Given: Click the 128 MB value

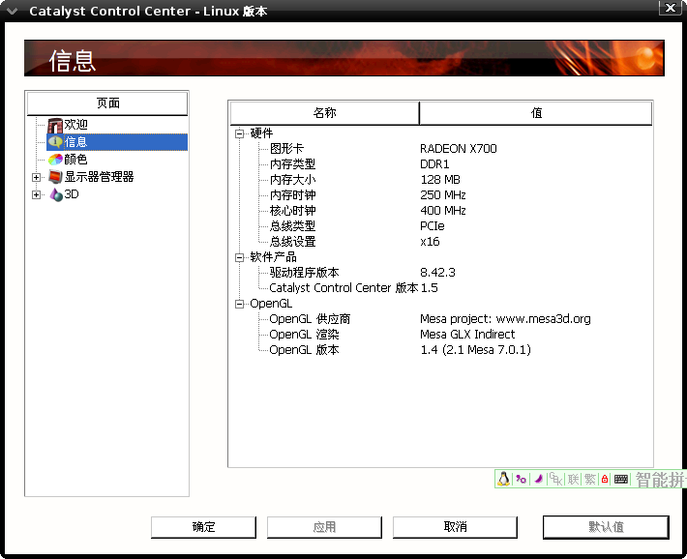Looking at the screenshot, I should click(x=440, y=180).
